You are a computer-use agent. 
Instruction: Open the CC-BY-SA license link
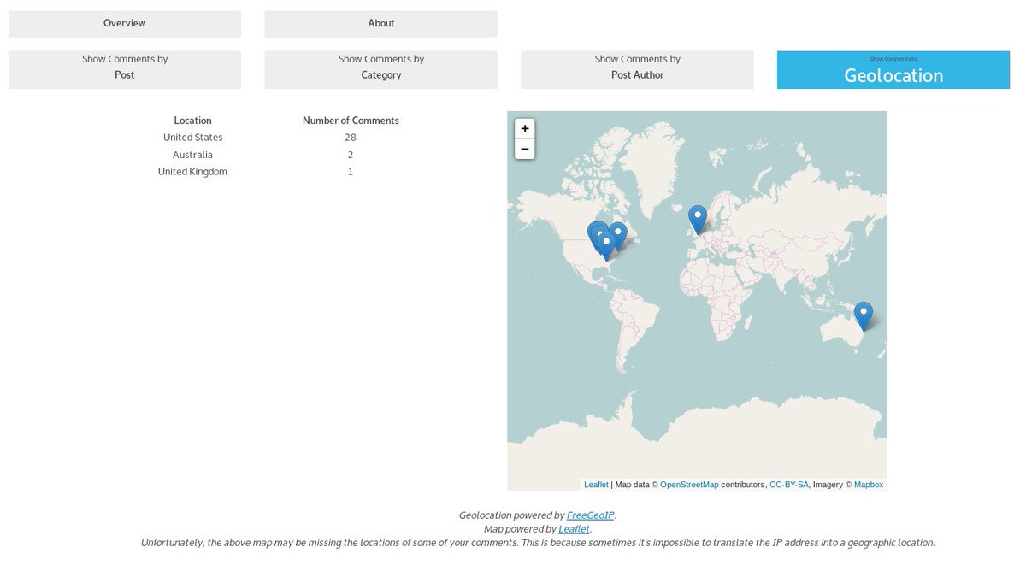[788, 485]
